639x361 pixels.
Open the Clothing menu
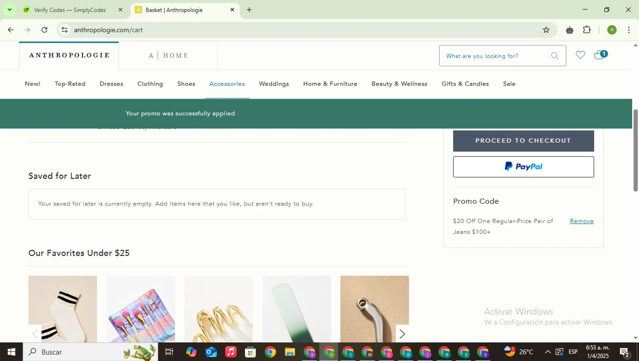pos(150,84)
